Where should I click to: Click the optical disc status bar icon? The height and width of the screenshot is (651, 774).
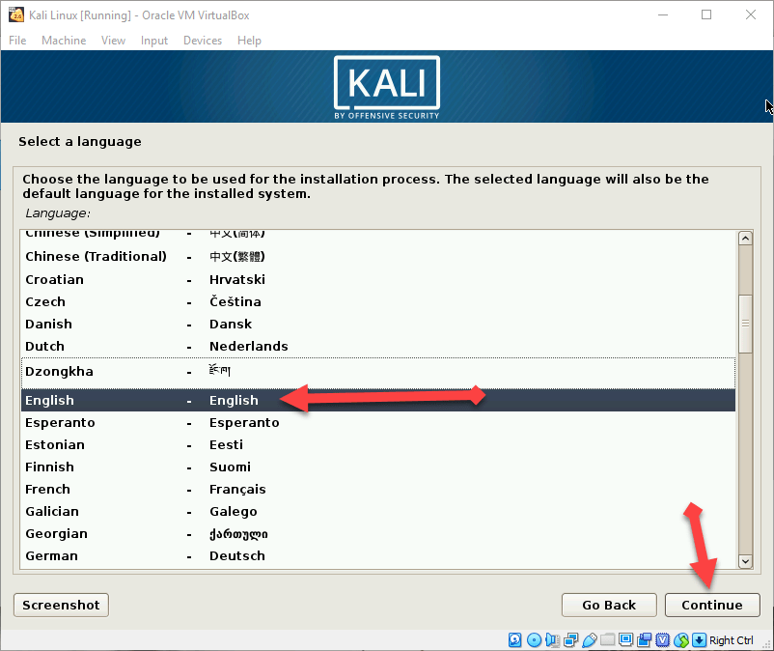[534, 640]
